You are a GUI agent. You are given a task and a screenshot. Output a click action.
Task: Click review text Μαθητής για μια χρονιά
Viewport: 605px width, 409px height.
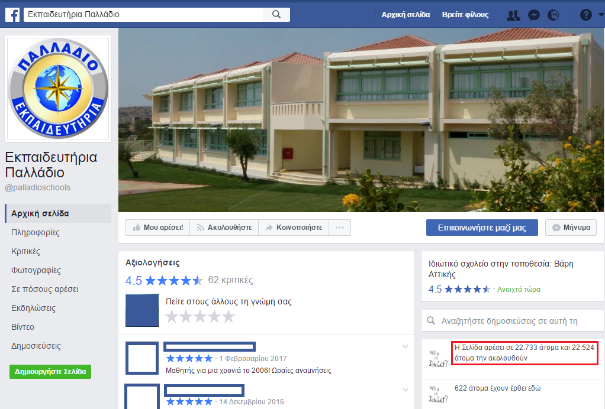(248, 371)
